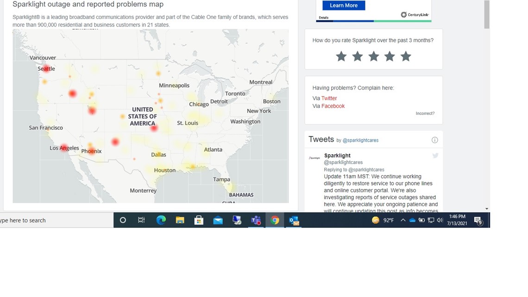Screen dimensions: 528x297
Task: Click the CenturyLink logo in ad
Action: [415, 14]
